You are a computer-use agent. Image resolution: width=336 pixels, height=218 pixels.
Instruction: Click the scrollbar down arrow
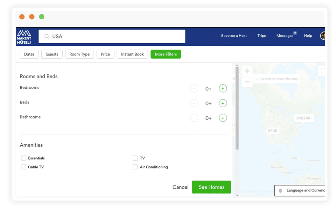coord(237,195)
